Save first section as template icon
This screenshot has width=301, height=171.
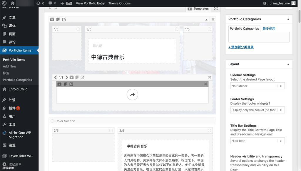click(x=52, y=19)
